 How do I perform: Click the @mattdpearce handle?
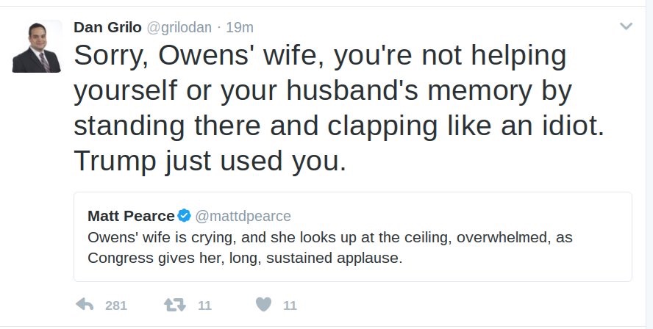pyautogui.click(x=243, y=216)
